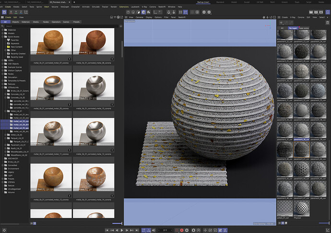This screenshot has height=233, width=331.
Task: Add a new project tab with plus
Action: [74, 2]
